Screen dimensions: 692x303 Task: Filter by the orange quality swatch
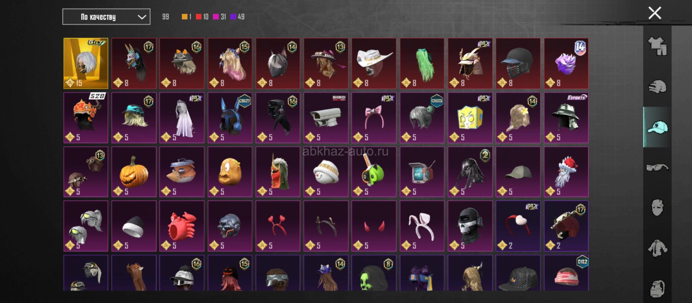pos(185,17)
